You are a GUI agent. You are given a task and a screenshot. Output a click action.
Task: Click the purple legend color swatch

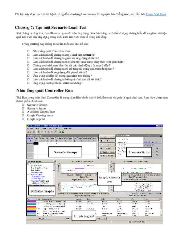pyautogui.click(x=31, y=202)
